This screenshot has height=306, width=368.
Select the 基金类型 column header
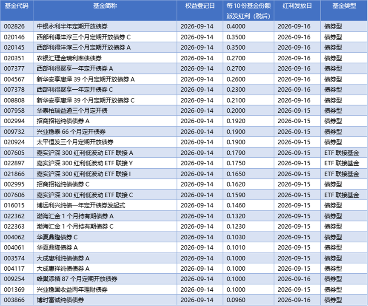point(344,6)
